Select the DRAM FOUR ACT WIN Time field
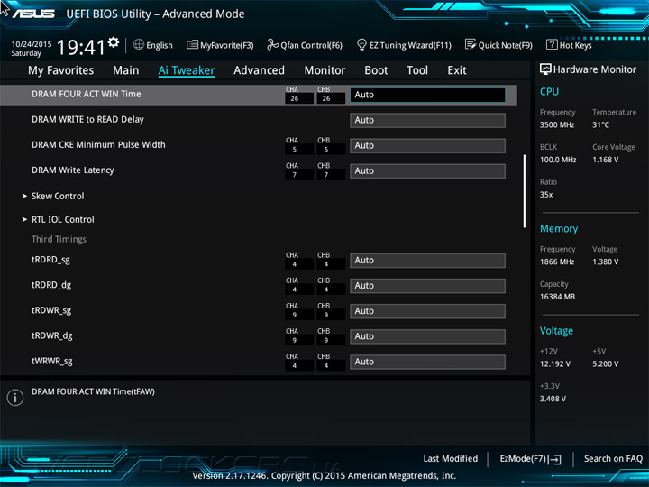 click(426, 95)
